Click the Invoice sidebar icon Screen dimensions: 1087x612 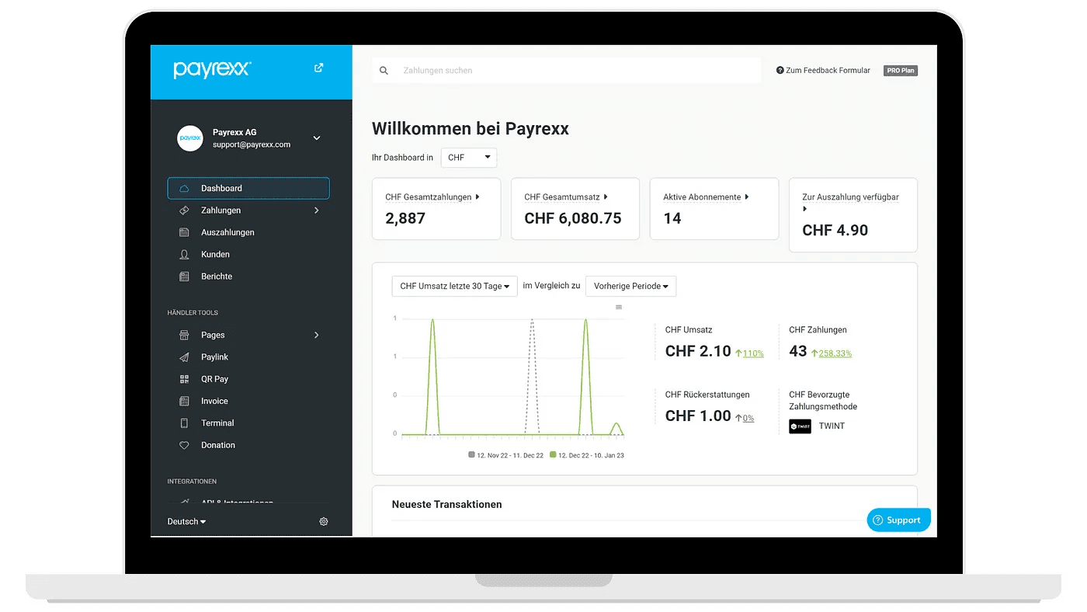click(x=184, y=402)
